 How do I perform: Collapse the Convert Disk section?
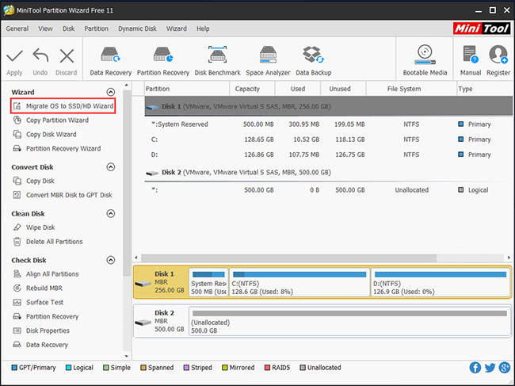pos(110,167)
